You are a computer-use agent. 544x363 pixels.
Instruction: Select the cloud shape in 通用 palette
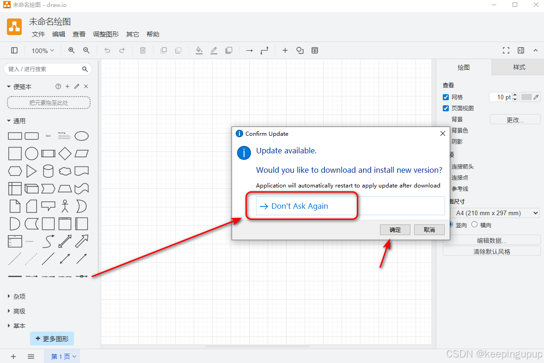pyautogui.click(x=65, y=171)
